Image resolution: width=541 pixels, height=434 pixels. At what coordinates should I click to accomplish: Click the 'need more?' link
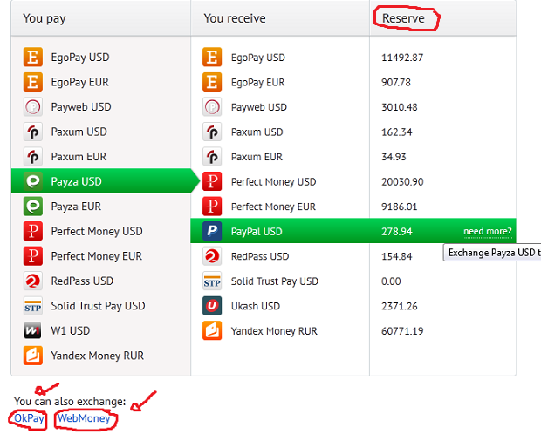pyautogui.click(x=488, y=231)
